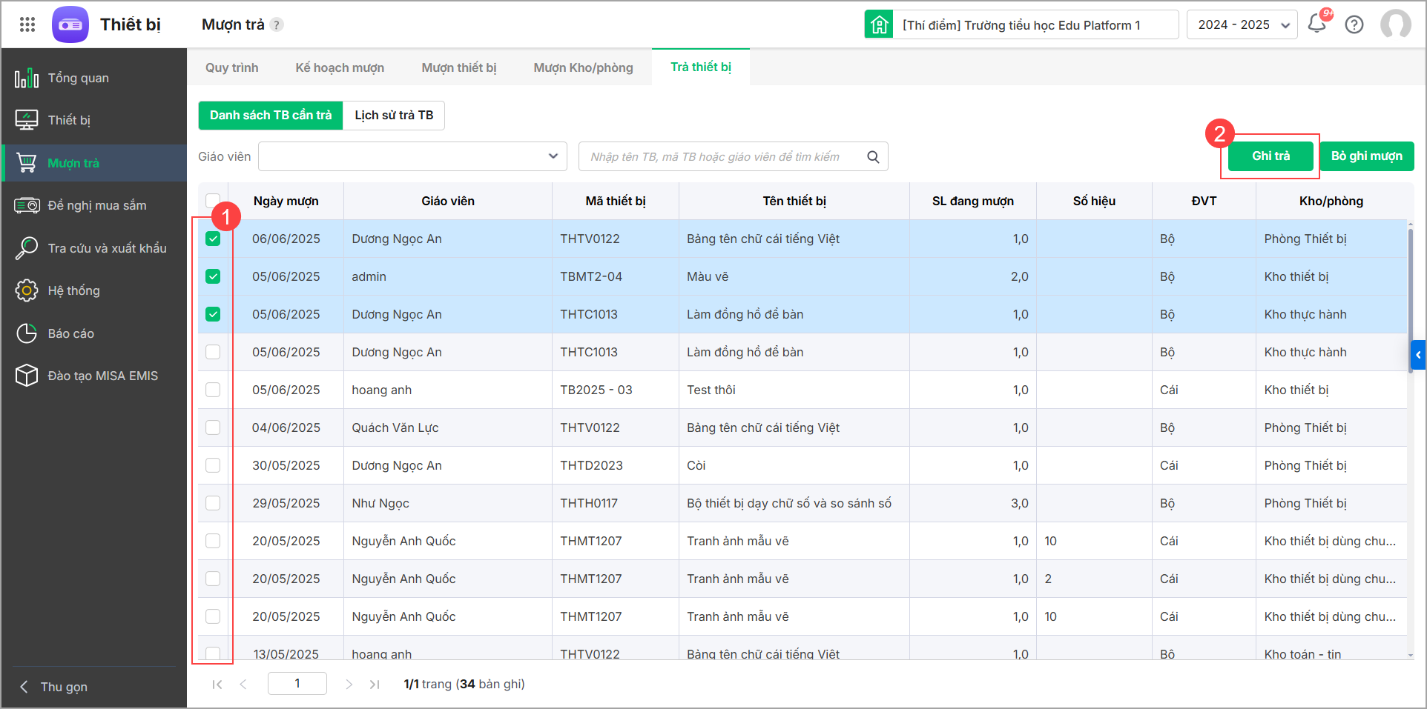Switch to Lịch sử trả TB tab

(x=394, y=116)
